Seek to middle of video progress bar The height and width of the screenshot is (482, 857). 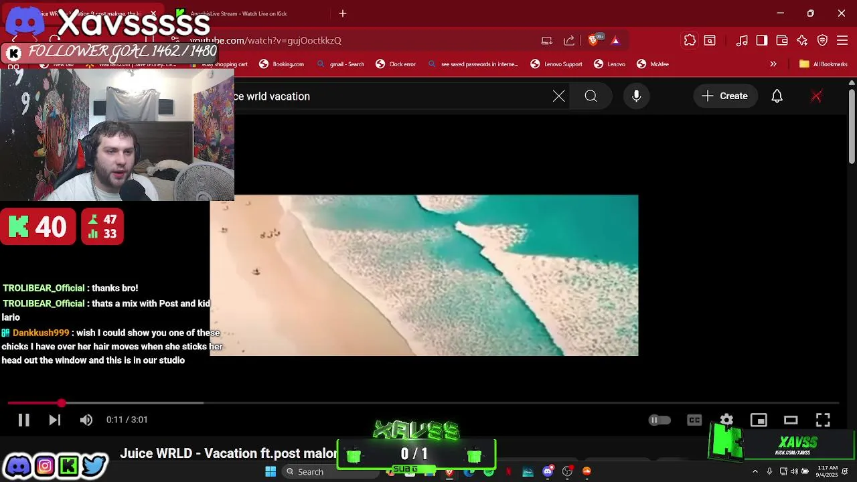423,403
